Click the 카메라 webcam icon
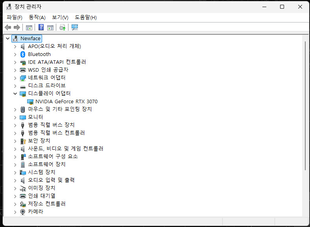The height and width of the screenshot is (227, 310). coord(23,212)
